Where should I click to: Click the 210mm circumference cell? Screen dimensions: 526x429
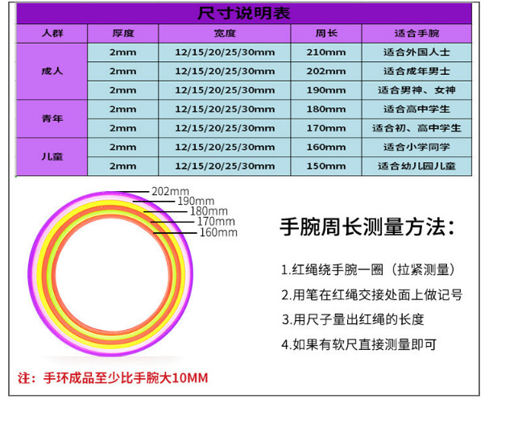pos(325,52)
